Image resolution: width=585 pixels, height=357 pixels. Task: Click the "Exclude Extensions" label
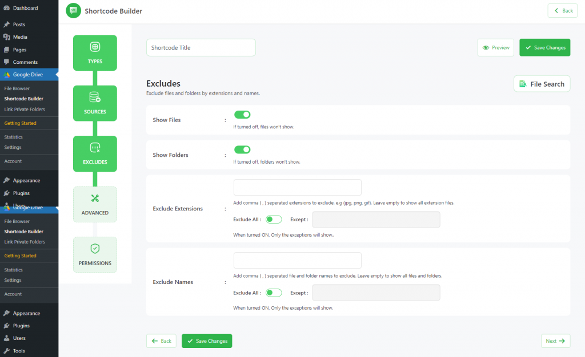click(x=178, y=209)
